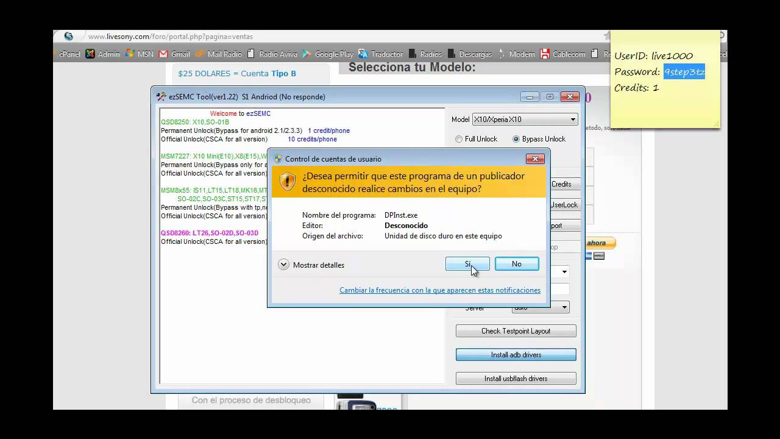Click the Desconocido editor value
Image resolution: width=780 pixels, height=439 pixels.
coord(406,226)
